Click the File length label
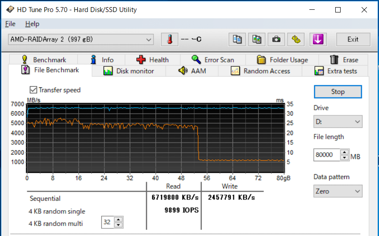Image resolution: width=379 pixels, height=236 pixels. pos(329,137)
